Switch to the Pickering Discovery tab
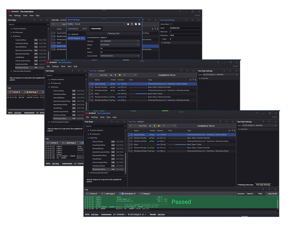The height and width of the screenshot is (231, 289). [245, 185]
